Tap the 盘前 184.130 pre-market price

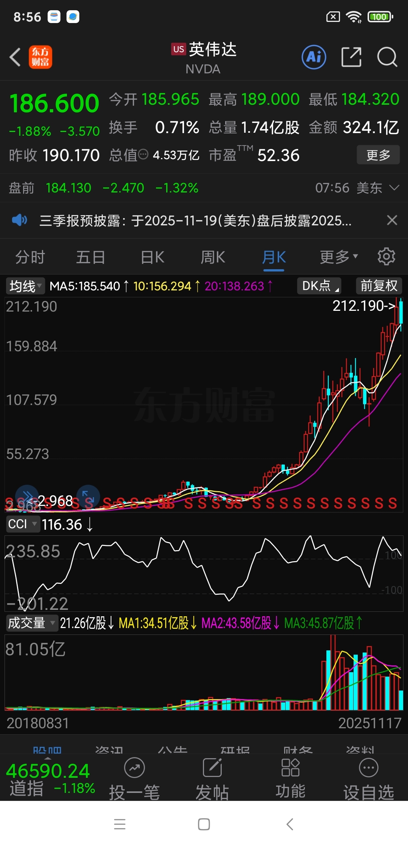pyautogui.click(x=68, y=188)
